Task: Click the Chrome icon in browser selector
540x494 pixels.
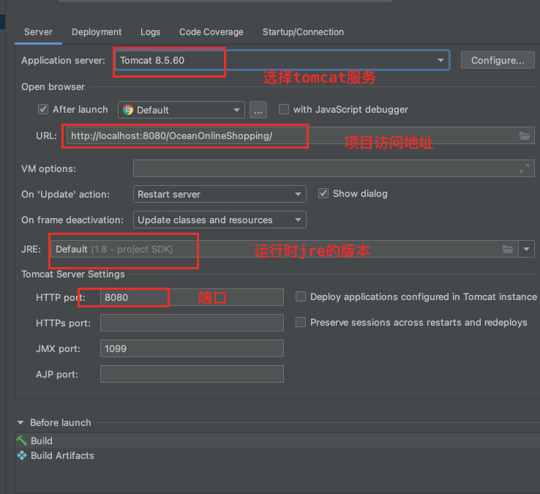Action: [x=128, y=110]
